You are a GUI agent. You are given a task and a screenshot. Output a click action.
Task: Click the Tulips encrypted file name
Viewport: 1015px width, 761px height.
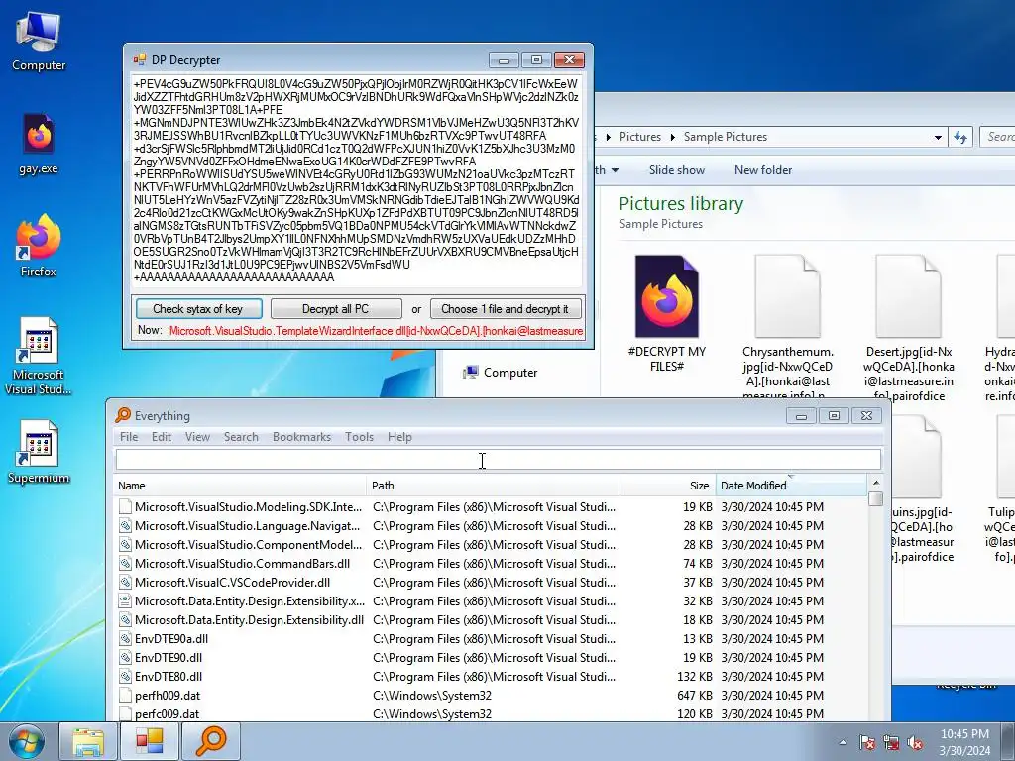coord(1001,534)
